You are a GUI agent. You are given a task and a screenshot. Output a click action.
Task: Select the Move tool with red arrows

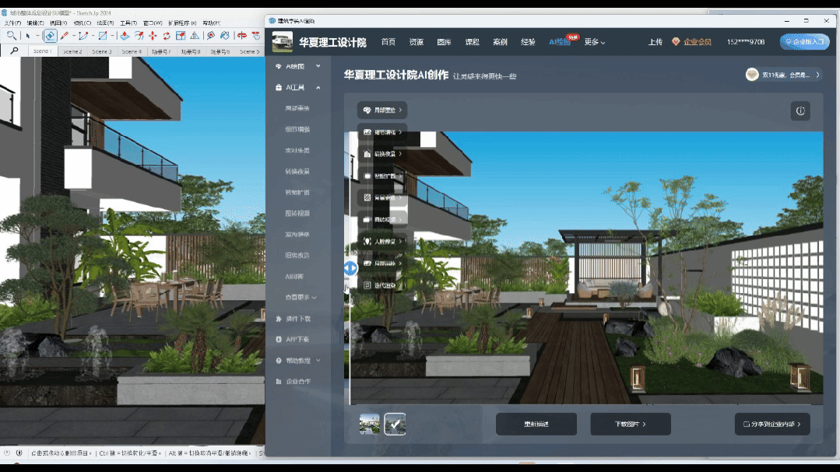tap(153, 36)
